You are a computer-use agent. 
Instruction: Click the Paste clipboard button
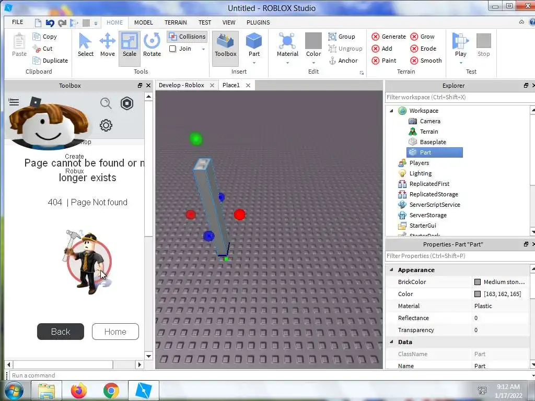19,45
